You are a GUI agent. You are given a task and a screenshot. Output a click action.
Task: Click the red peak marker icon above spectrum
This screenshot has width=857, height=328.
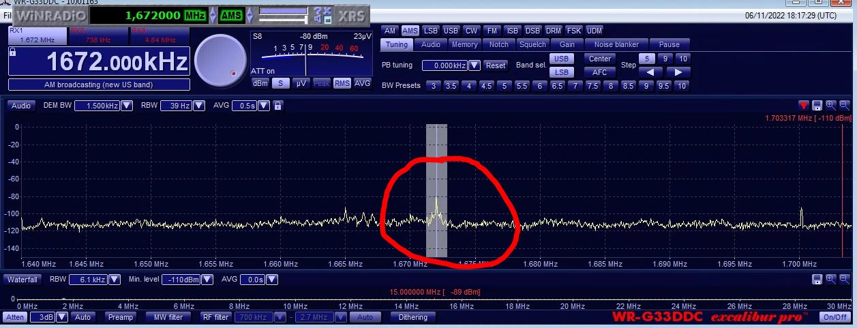click(x=805, y=105)
